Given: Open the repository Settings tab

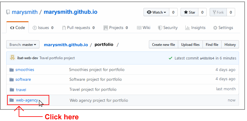Looking at the screenshot, I should (223, 28).
